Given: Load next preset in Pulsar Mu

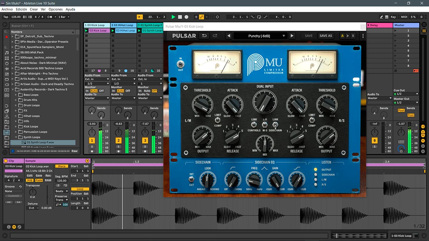Looking at the screenshot, I should click(x=292, y=36).
